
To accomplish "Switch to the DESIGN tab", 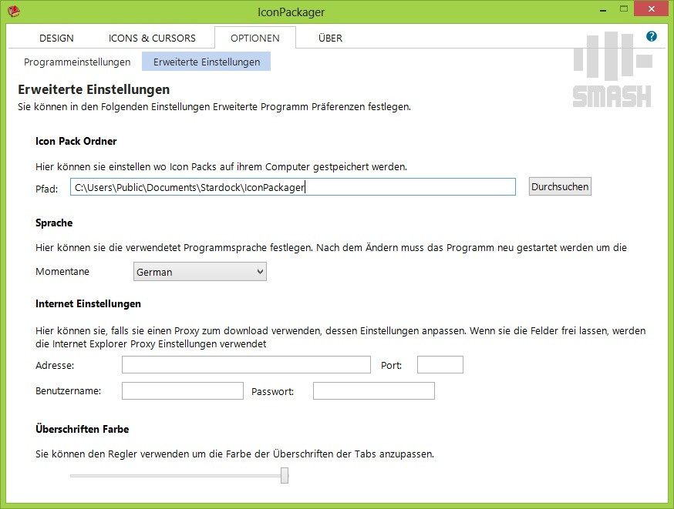I will [x=56, y=39].
